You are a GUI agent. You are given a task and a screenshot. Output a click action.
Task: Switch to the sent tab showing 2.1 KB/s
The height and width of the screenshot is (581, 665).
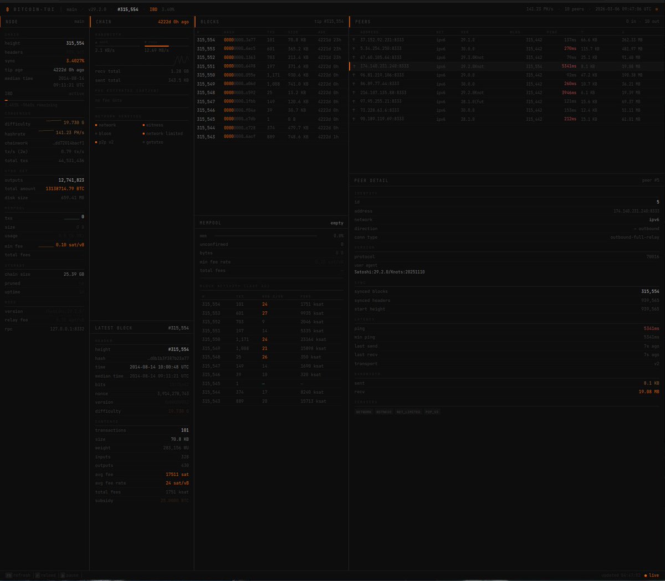117,47
